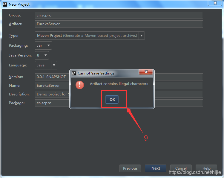
Task: Close the New Project window
Action: [x=215, y=3]
